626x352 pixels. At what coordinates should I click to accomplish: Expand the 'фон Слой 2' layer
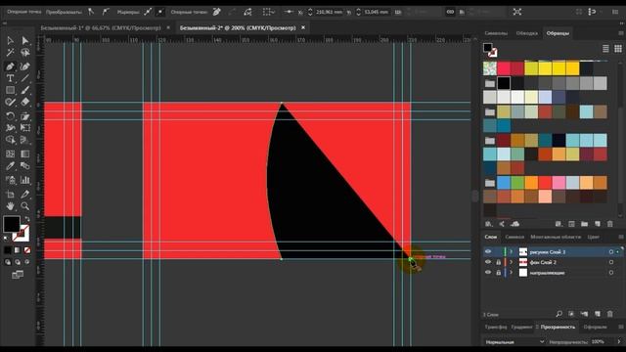511,262
